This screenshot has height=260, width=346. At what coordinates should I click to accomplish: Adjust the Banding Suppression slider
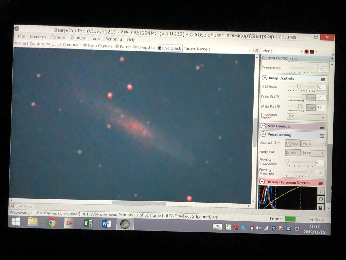coord(299,162)
